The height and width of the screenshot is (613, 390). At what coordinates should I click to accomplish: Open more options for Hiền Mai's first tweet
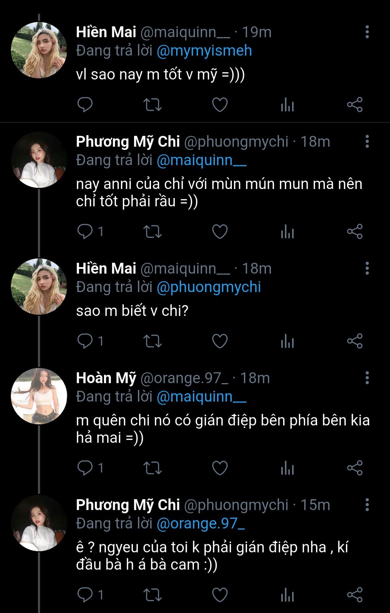367,32
